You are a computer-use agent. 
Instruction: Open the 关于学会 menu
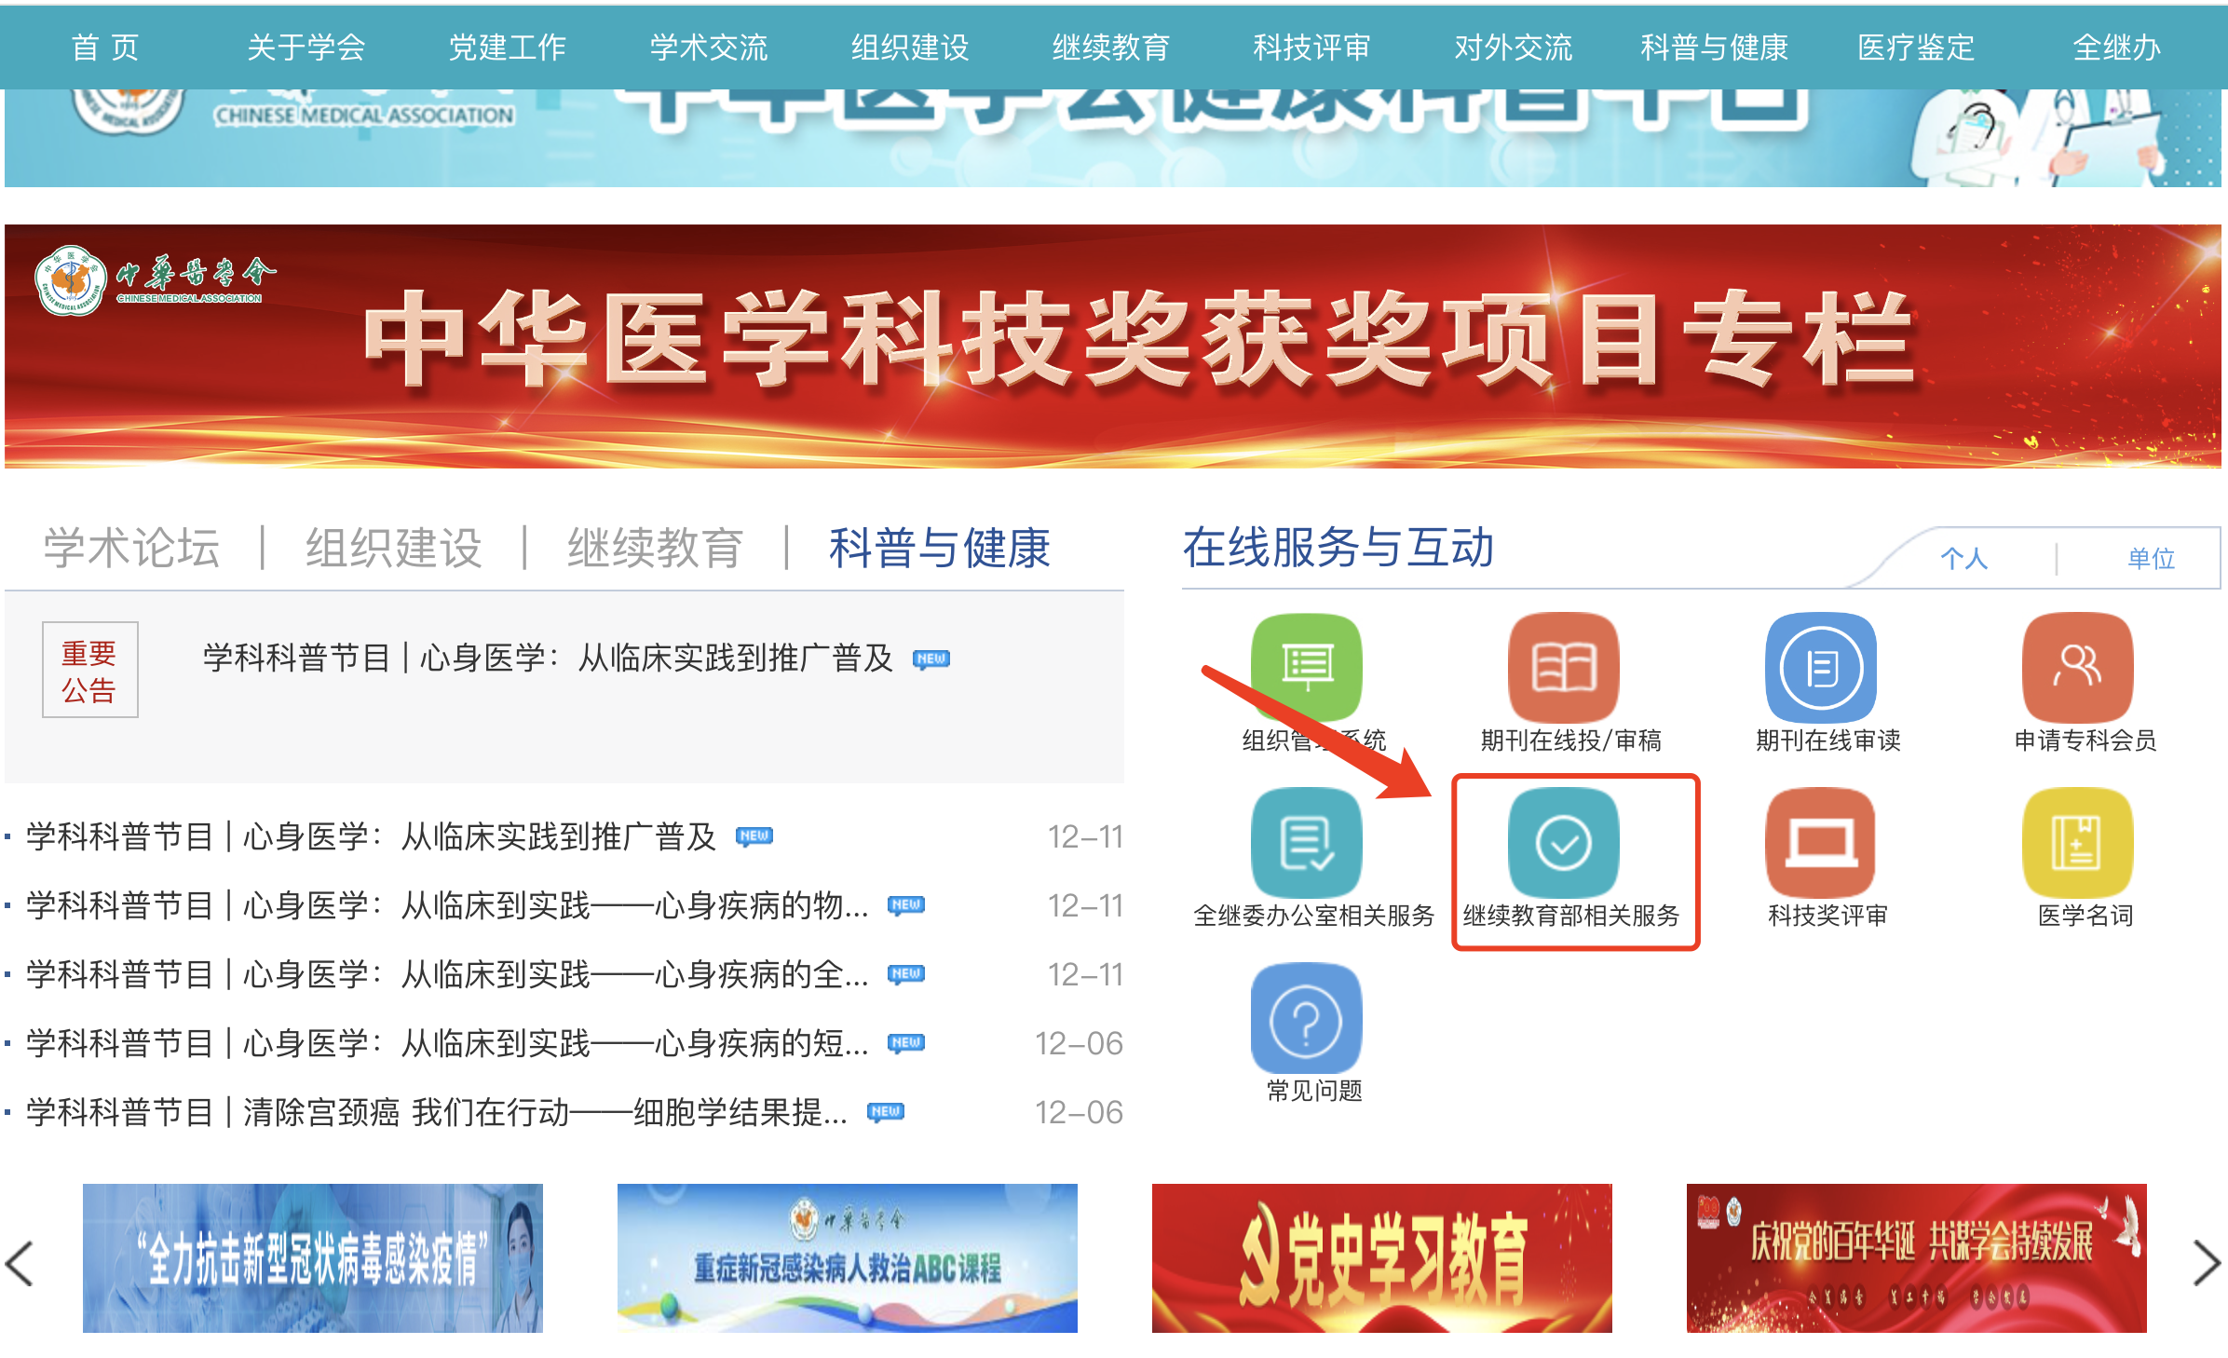(306, 47)
